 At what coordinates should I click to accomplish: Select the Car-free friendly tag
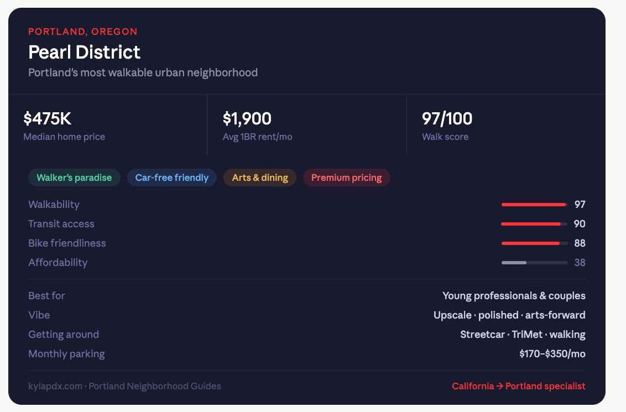coord(171,178)
